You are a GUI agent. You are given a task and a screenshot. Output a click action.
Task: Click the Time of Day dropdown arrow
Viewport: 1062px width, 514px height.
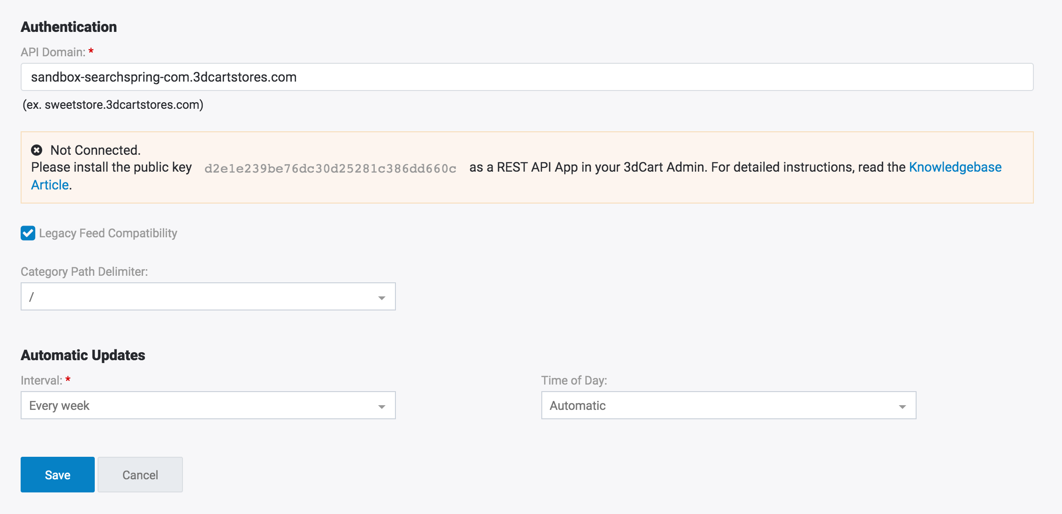(902, 406)
